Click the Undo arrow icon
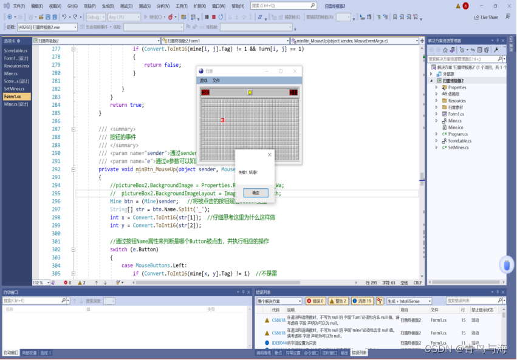Screen dimensions: 517x360 tap(64, 17)
